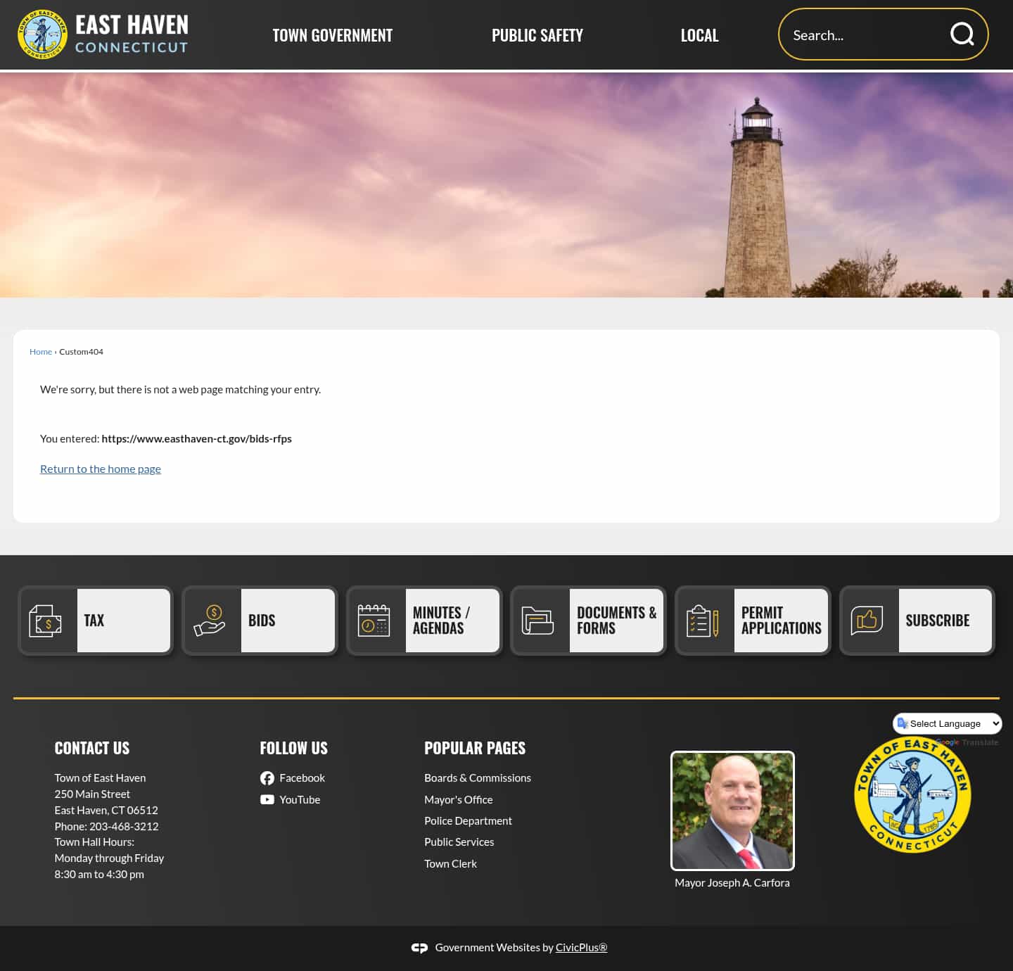Click Mayor Joseph A. Carfora's photo
Image resolution: width=1013 pixels, height=971 pixels.
pyautogui.click(x=732, y=811)
